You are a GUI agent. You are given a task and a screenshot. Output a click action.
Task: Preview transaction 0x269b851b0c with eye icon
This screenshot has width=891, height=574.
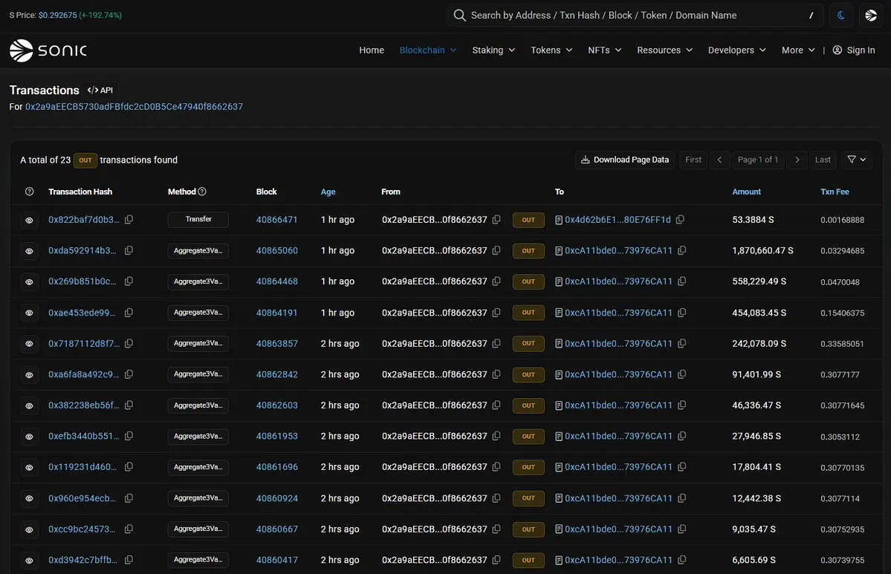click(x=30, y=281)
